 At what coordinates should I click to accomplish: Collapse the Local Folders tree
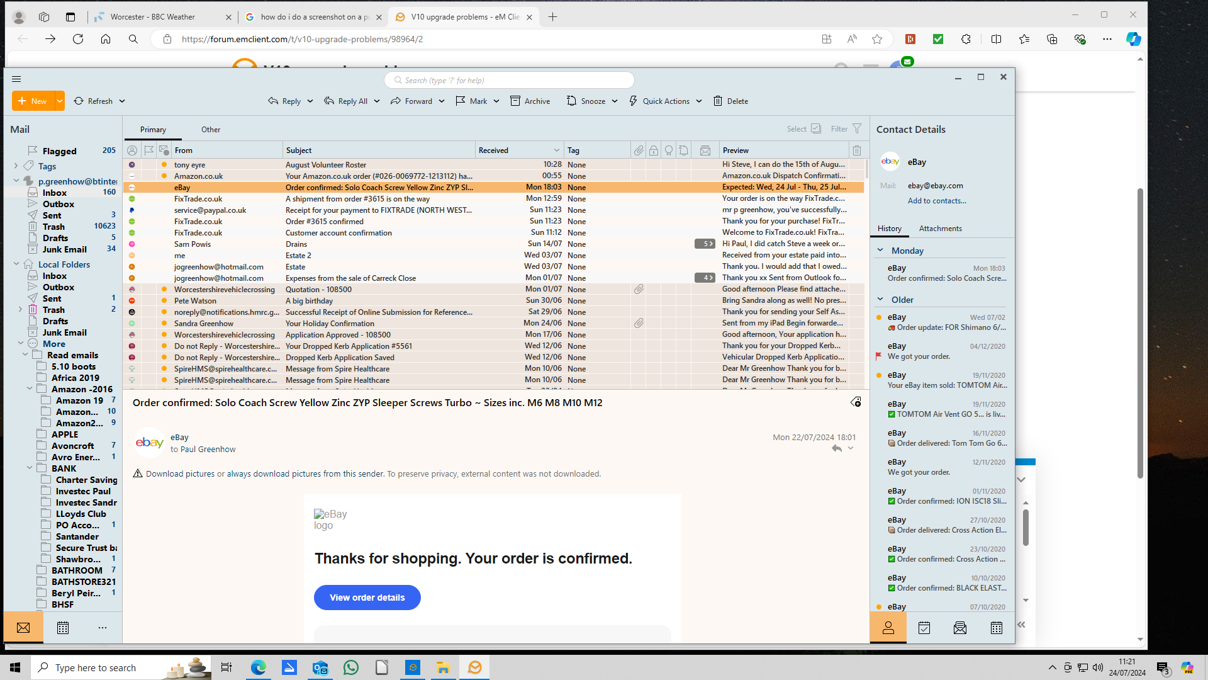(16, 264)
